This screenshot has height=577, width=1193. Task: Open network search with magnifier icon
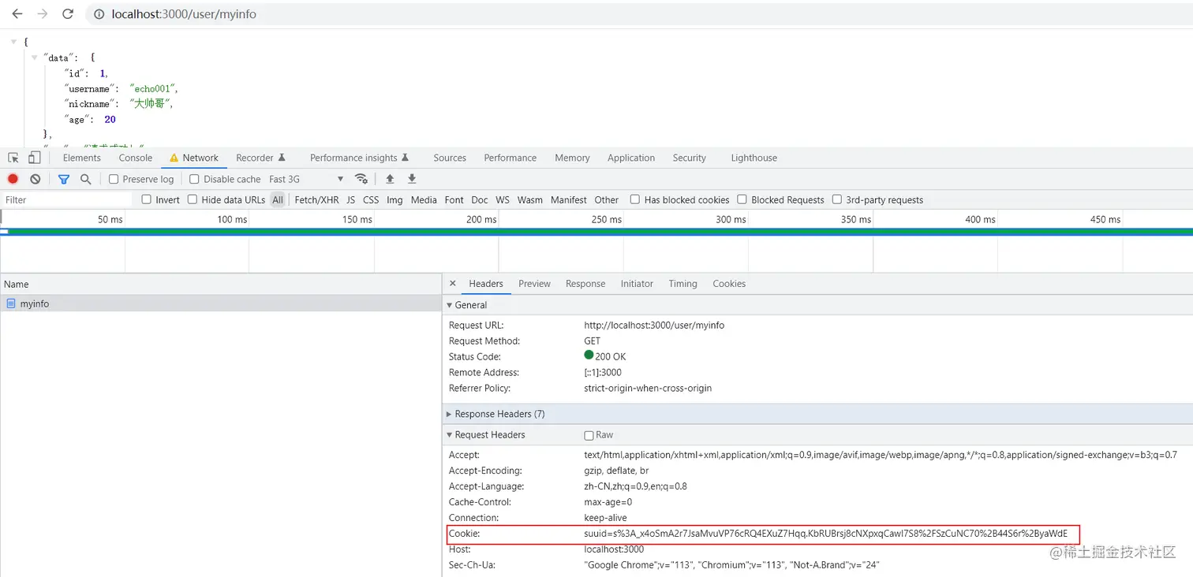tap(85, 179)
